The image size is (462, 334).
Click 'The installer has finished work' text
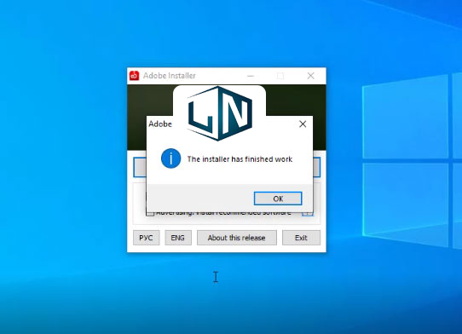(240, 159)
